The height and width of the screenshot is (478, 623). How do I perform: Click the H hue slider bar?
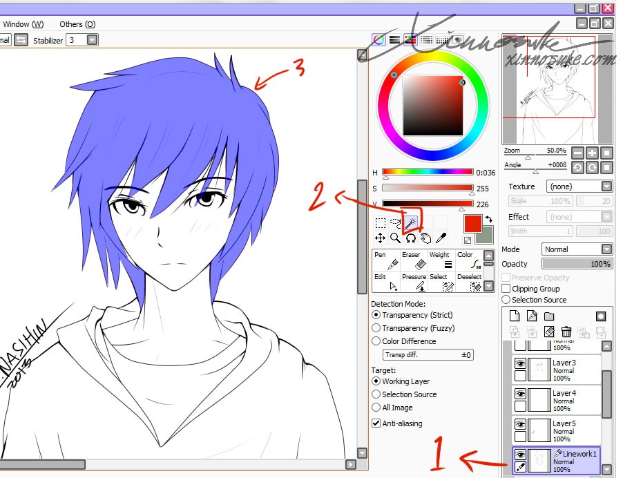pos(428,172)
